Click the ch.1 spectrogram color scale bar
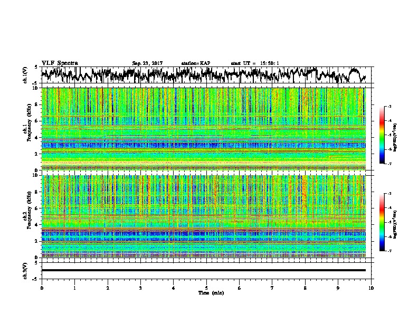The image size is (418, 323). (382, 135)
